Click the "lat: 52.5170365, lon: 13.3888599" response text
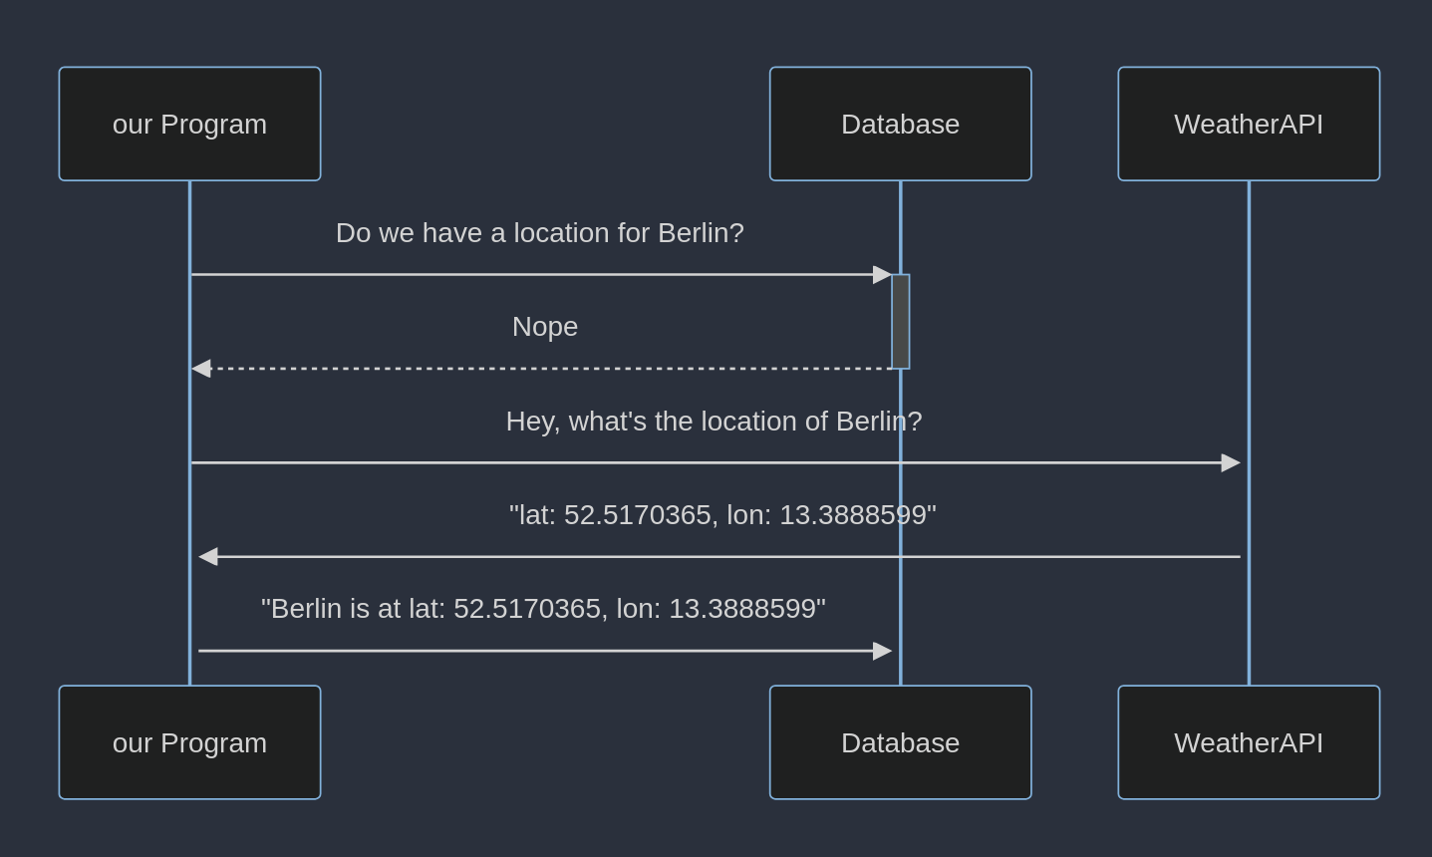This screenshot has height=857, width=1432. click(x=723, y=515)
